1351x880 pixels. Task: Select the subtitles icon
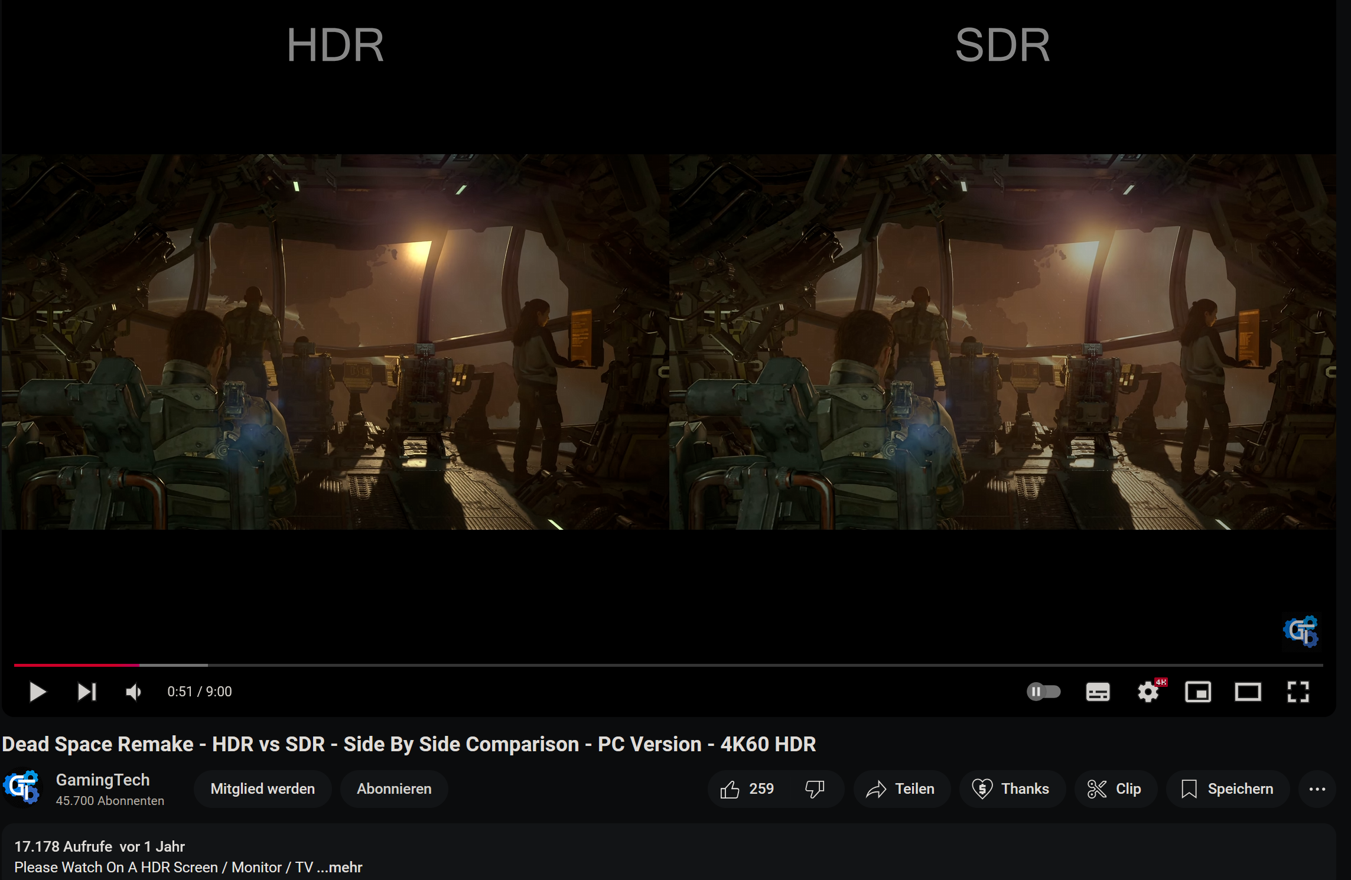(x=1098, y=692)
